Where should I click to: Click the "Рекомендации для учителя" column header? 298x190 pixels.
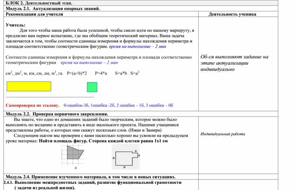[x=34, y=14]
